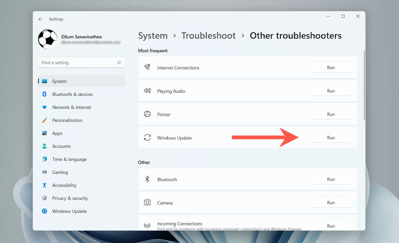This screenshot has width=399, height=243.
Task: Click the Most frequent section heading
Action: (153, 51)
